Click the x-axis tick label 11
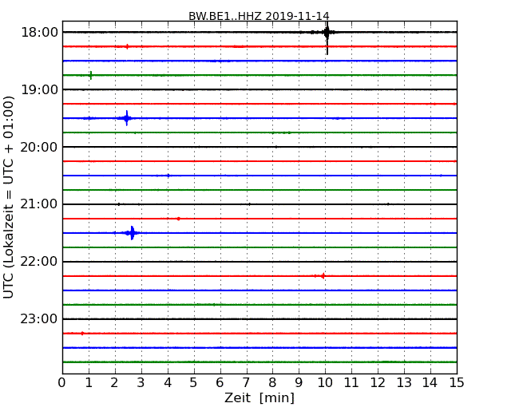Viewport: 519px width, 415px height. pyautogui.click(x=351, y=383)
